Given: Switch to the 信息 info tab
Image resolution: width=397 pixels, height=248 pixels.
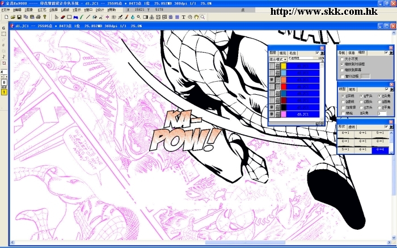Looking at the screenshot, I should (x=352, y=53).
